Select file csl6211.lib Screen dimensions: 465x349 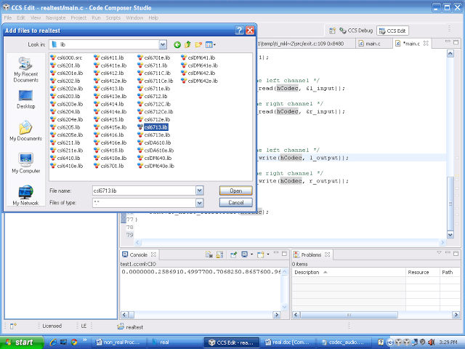tap(65, 143)
